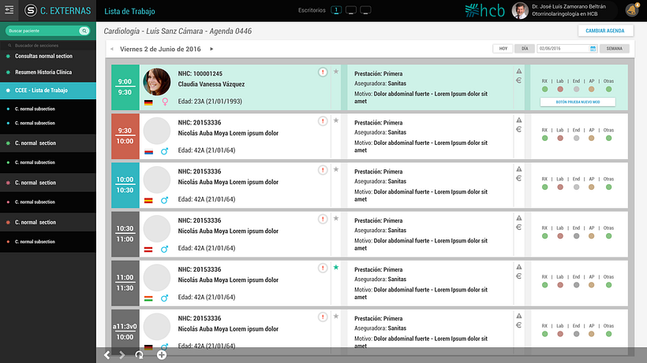This screenshot has height=363, width=647.
Task: Toggle favorite star on 10:30-11:00 appointment
Action: [336, 219]
